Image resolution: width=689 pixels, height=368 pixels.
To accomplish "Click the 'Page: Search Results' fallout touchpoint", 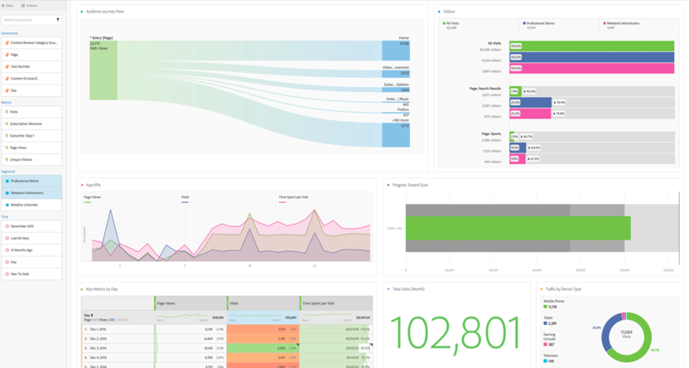I will (x=484, y=89).
